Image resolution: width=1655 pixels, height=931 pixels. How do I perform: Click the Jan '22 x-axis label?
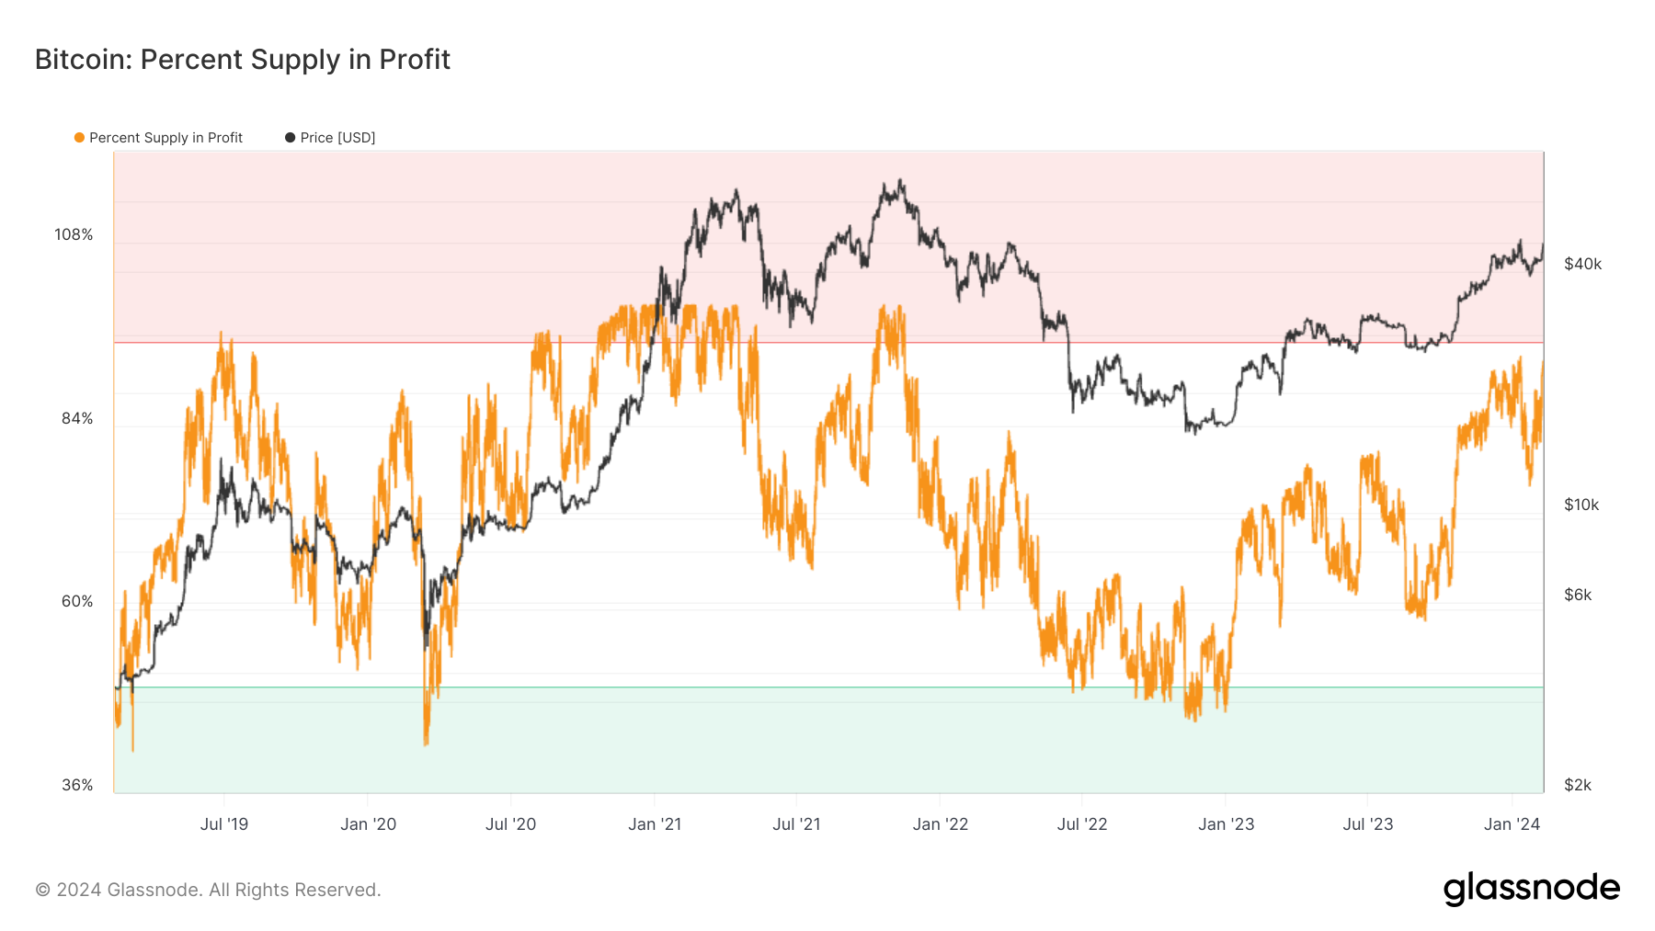[940, 824]
